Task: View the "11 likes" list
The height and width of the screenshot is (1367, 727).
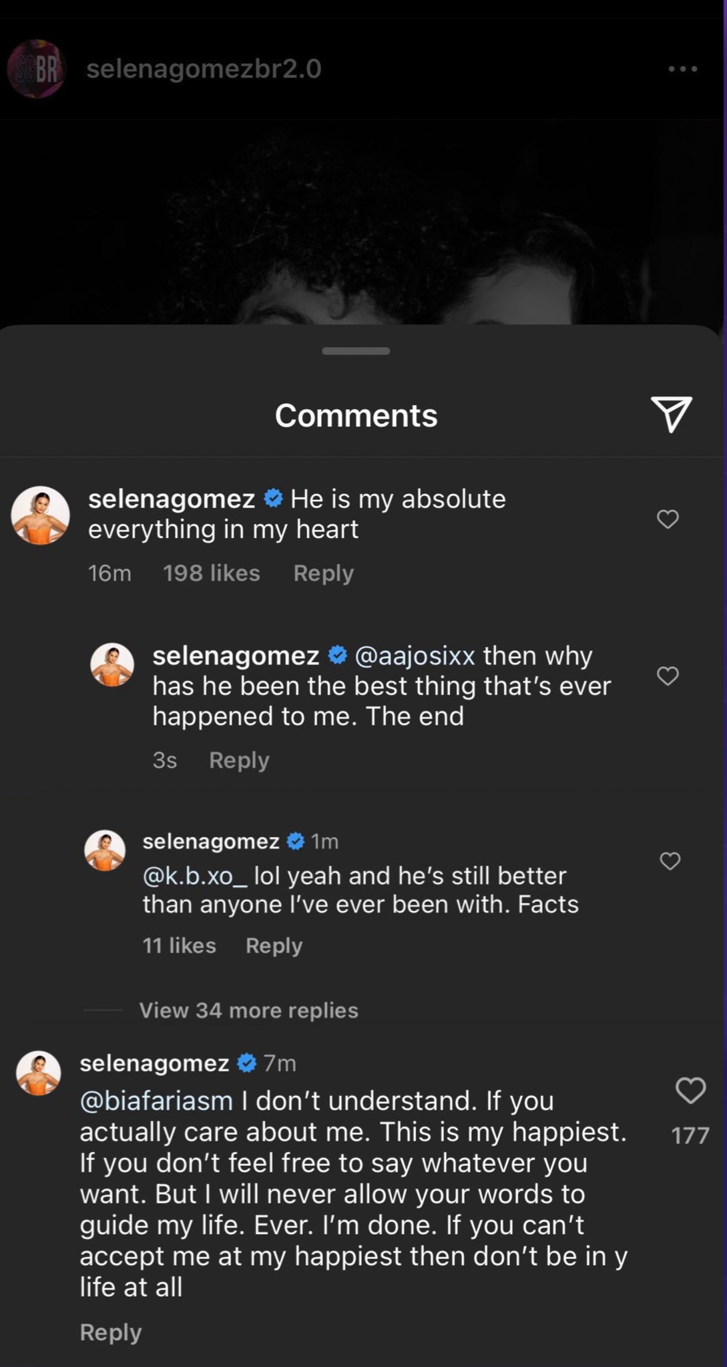Action: (x=179, y=946)
